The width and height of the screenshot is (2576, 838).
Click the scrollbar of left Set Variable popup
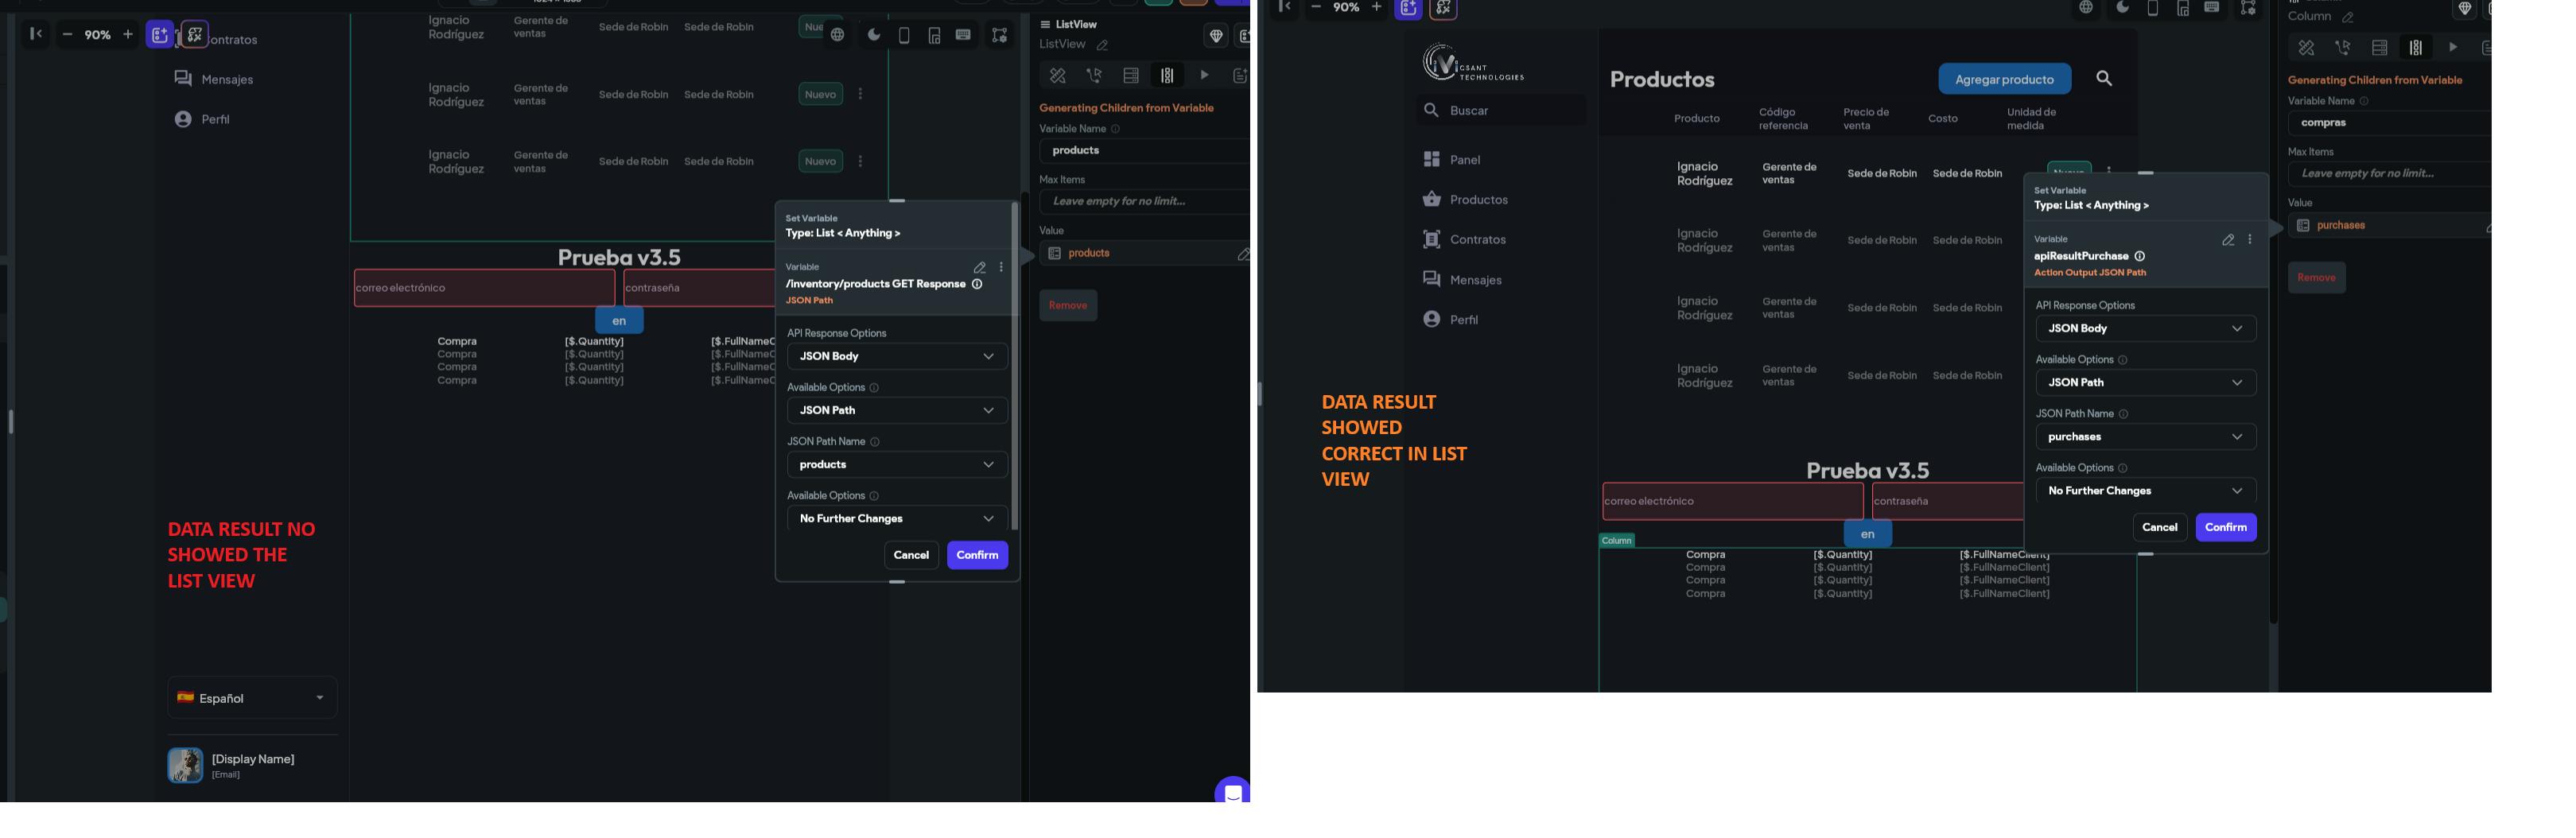point(1014,365)
